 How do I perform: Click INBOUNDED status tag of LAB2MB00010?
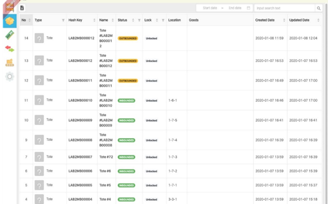(x=126, y=100)
